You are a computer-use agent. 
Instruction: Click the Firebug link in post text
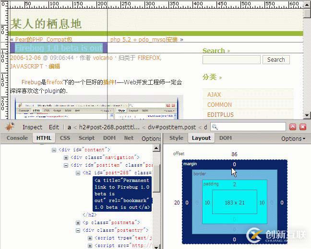pos(31,82)
